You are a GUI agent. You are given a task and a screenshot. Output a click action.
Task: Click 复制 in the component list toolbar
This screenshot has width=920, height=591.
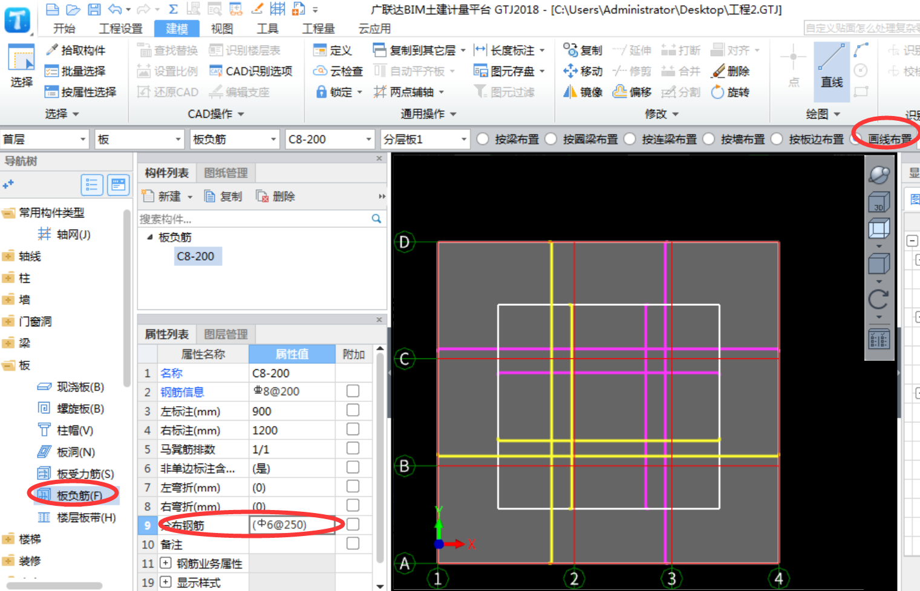tap(223, 196)
